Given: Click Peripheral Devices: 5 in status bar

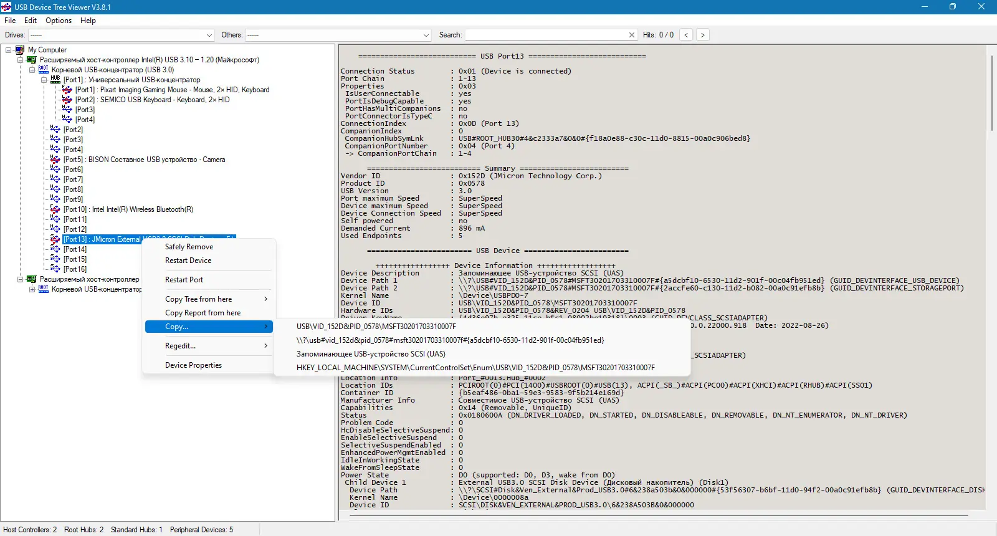Looking at the screenshot, I should pyautogui.click(x=201, y=530).
